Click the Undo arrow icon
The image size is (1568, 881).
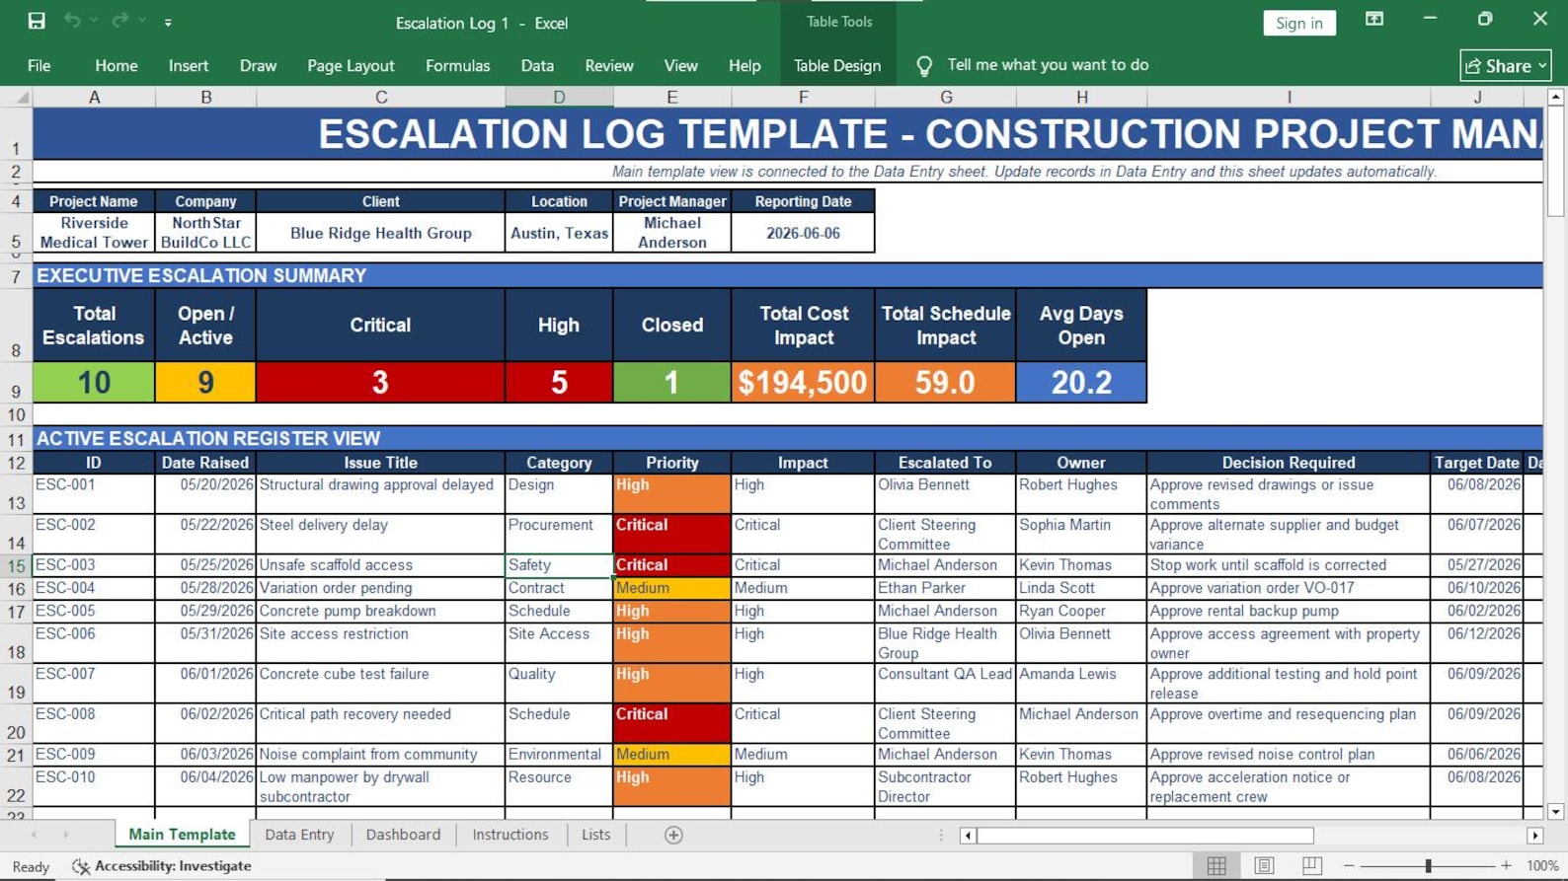click(x=72, y=21)
